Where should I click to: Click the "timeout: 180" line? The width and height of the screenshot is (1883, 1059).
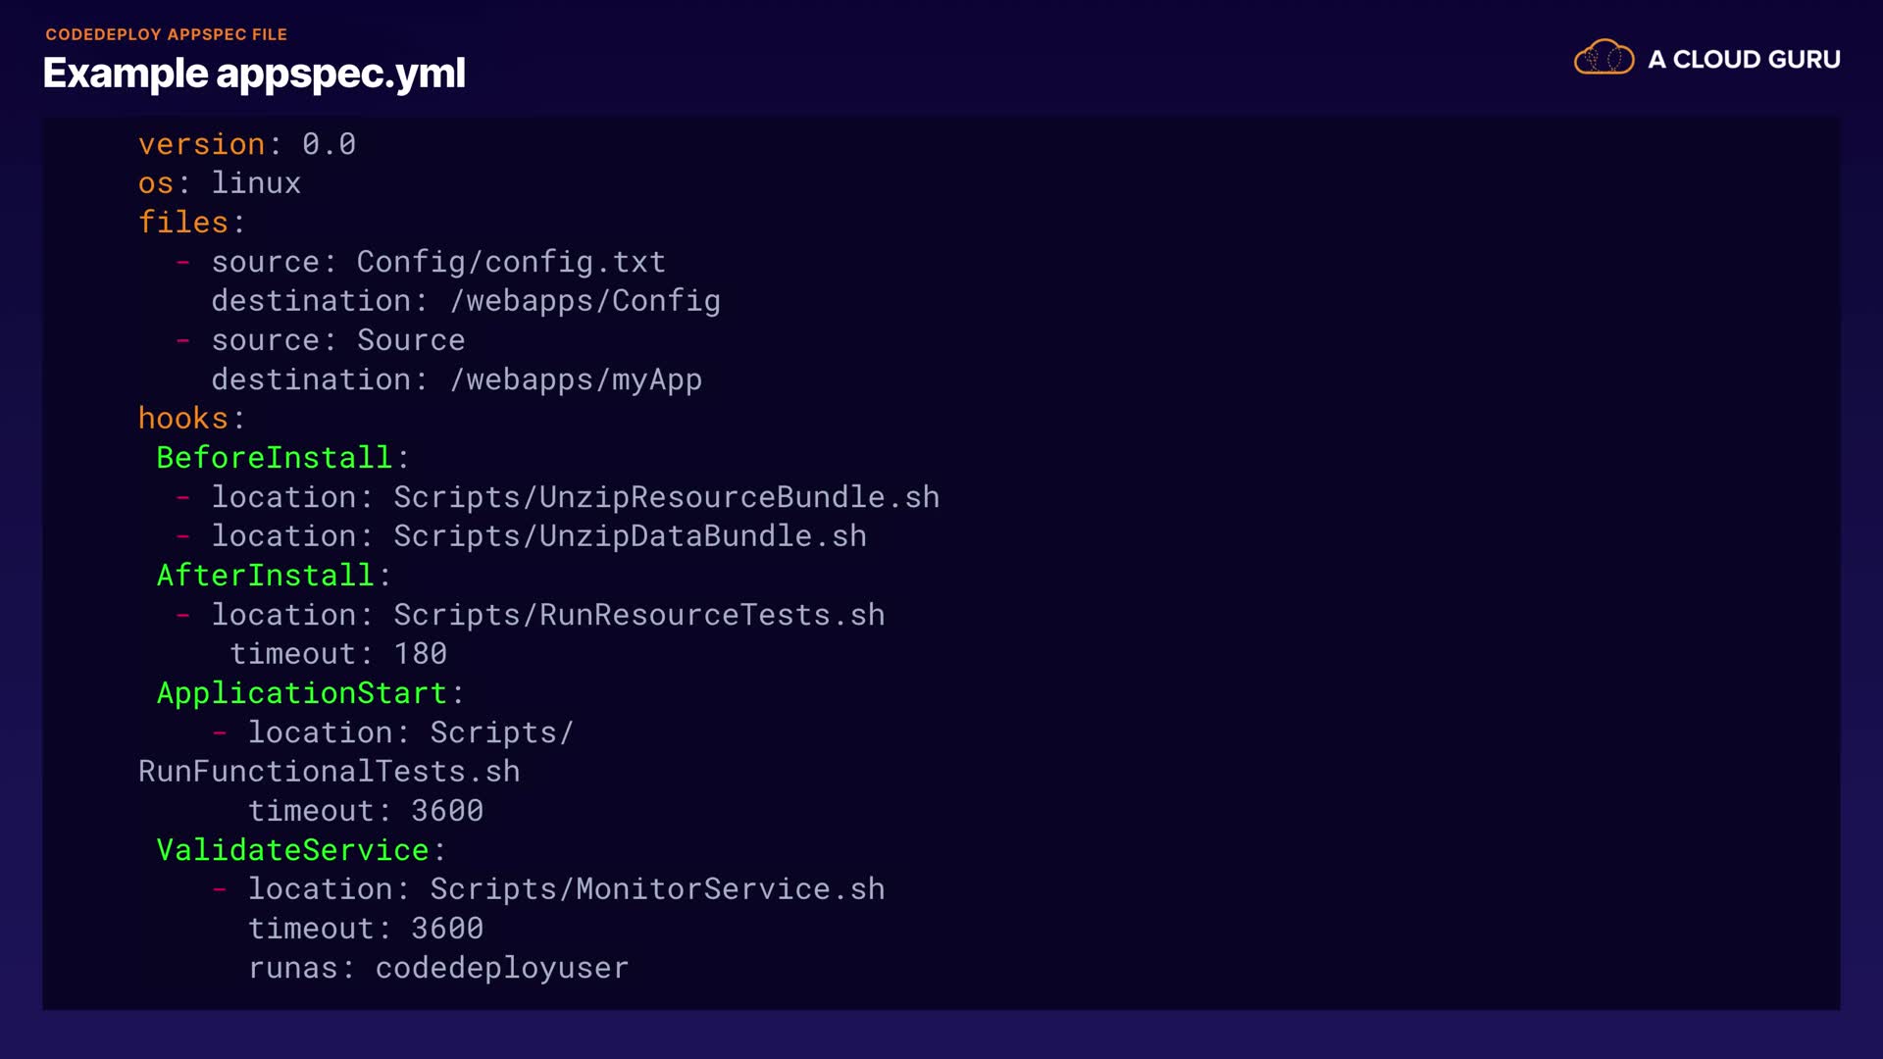click(x=338, y=654)
